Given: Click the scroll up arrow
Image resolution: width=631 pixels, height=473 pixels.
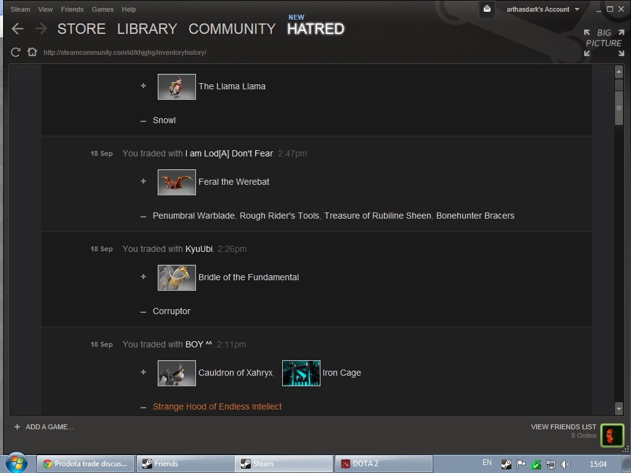Looking at the screenshot, I should coord(619,71).
